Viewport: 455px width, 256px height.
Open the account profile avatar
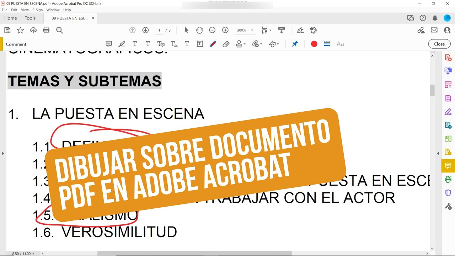(447, 18)
